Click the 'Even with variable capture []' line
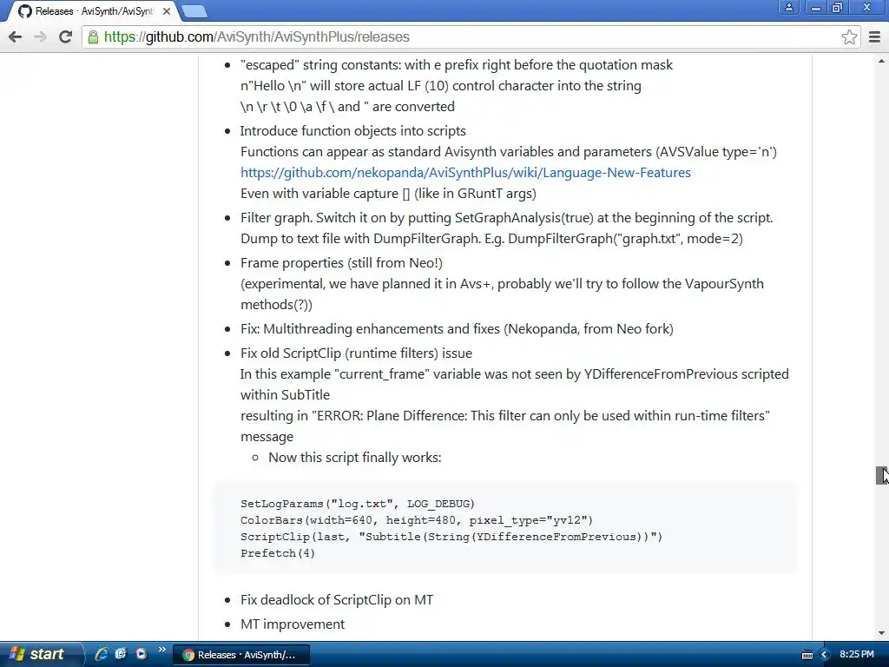 [x=388, y=194]
